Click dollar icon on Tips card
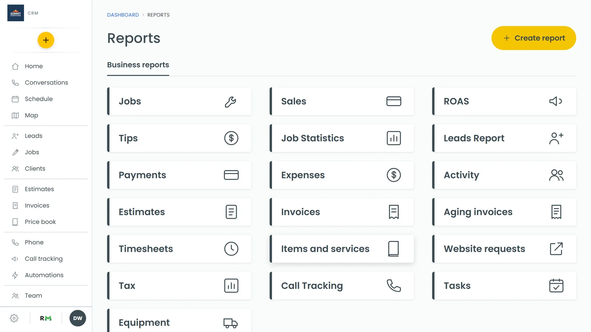The width and height of the screenshot is (591, 332). 231,138
